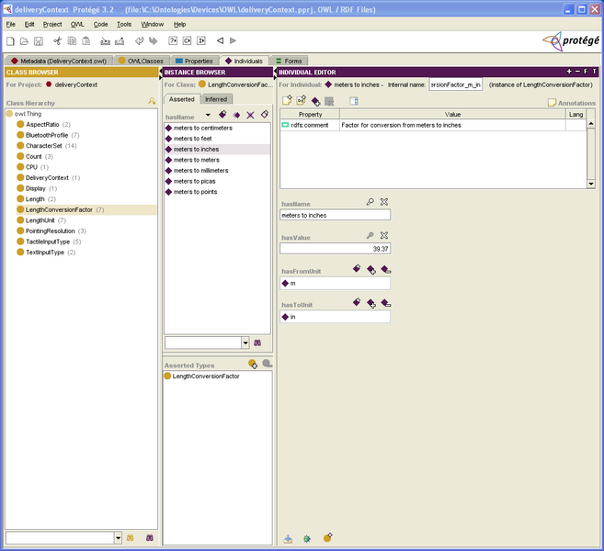Click the hasValue delete value X icon
Screen dimensions: 604x551
pyautogui.click(x=384, y=235)
